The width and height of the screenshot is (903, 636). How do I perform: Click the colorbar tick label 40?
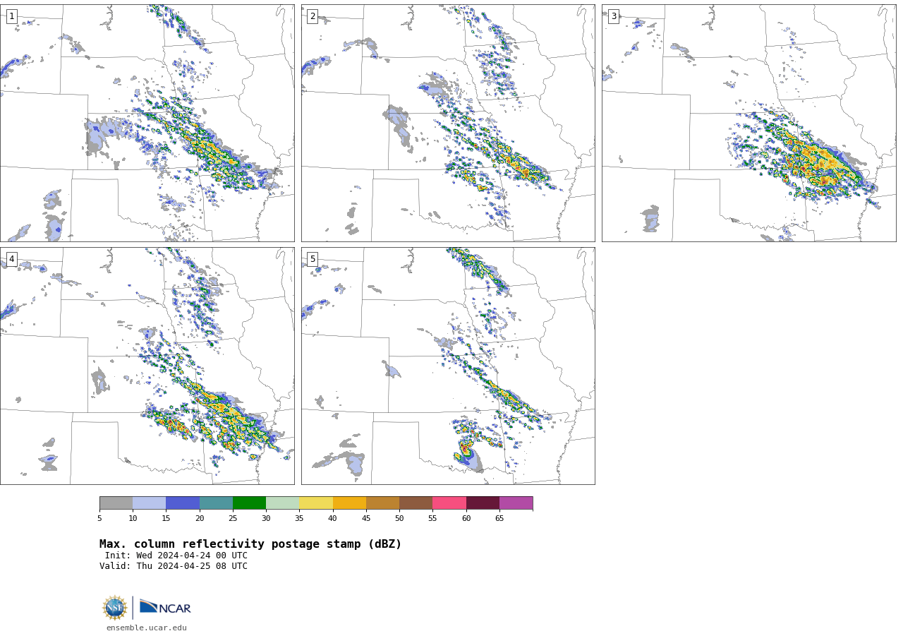[332, 519]
